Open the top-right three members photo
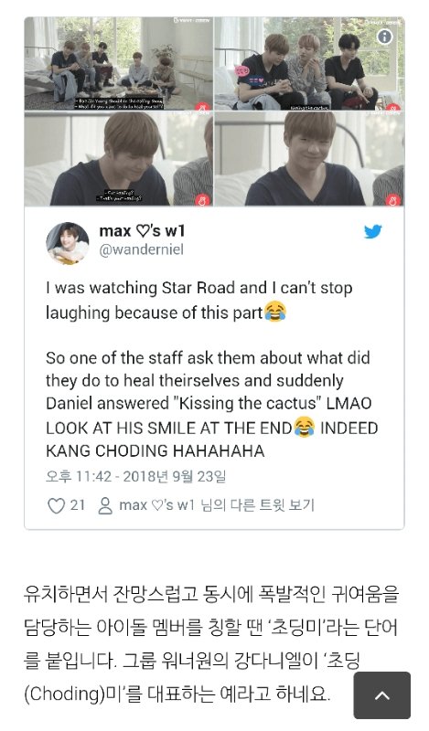This screenshot has height=731, width=429. 309,63
